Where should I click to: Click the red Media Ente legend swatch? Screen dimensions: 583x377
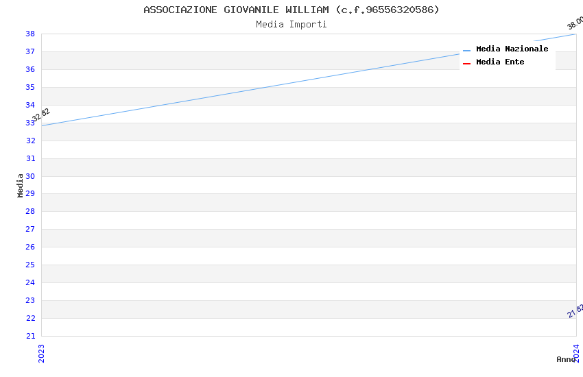tap(466, 64)
